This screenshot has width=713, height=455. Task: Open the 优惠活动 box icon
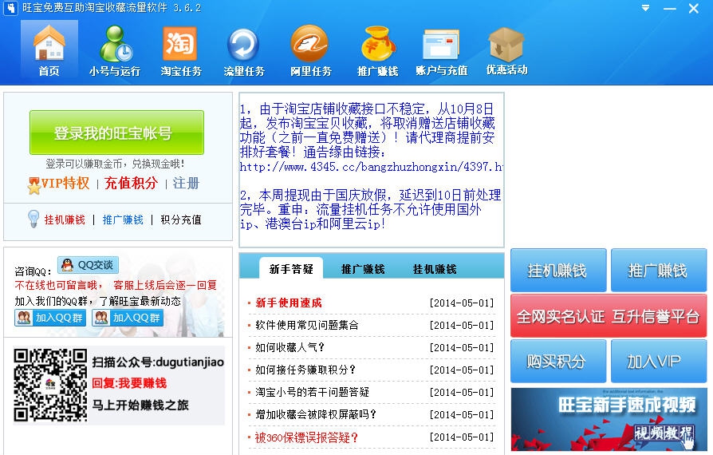click(506, 49)
